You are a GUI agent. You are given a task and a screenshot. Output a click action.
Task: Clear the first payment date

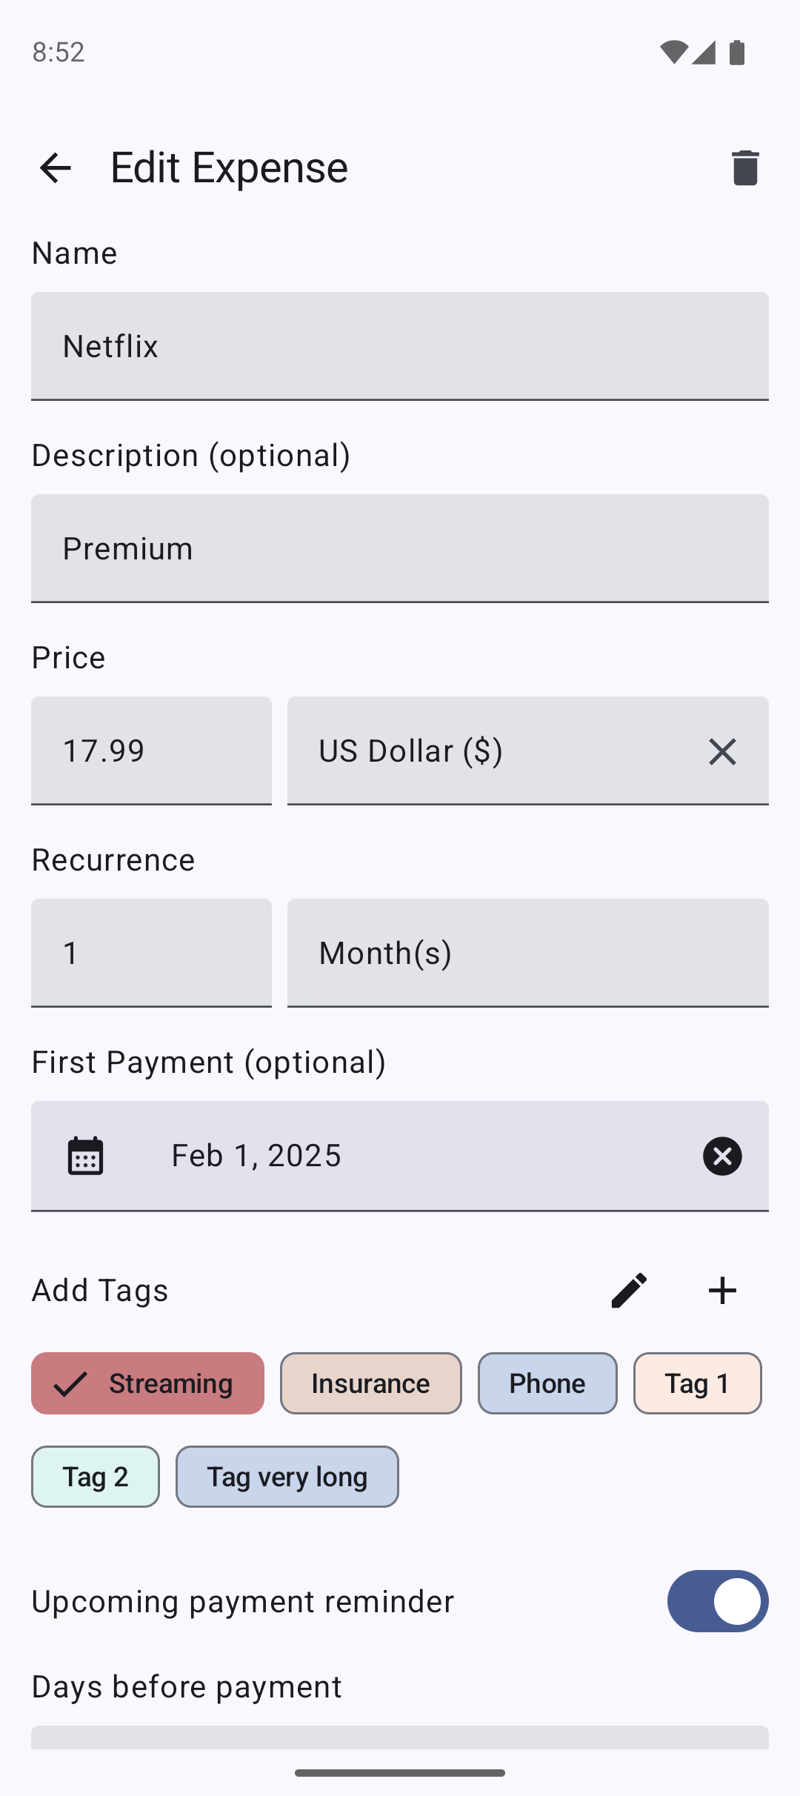(x=722, y=1156)
